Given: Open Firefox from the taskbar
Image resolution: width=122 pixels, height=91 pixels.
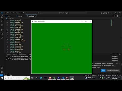Looking at the screenshot, I should pyautogui.click(x=50, y=78).
